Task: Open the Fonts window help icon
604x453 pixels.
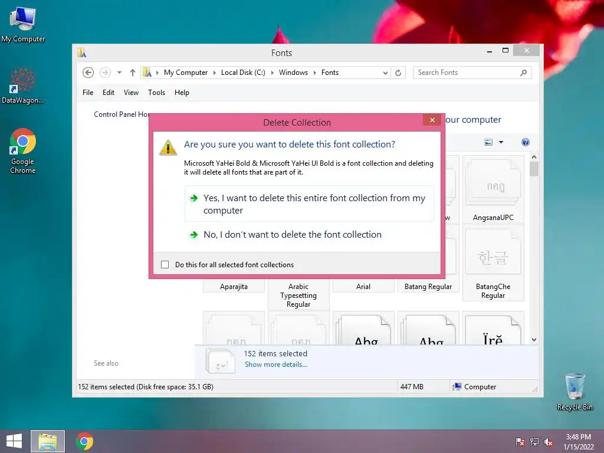Action: [526, 142]
